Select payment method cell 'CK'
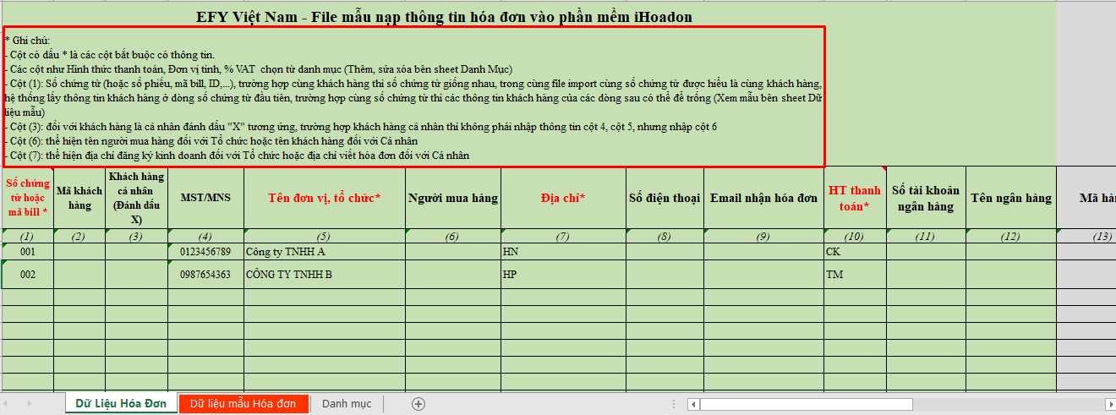The height and width of the screenshot is (415, 1116). pyautogui.click(x=855, y=252)
